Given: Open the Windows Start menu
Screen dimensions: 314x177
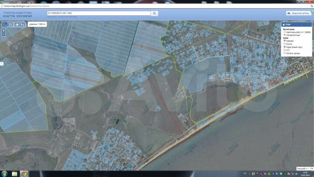Looking at the screenshot, I should point(4,174).
